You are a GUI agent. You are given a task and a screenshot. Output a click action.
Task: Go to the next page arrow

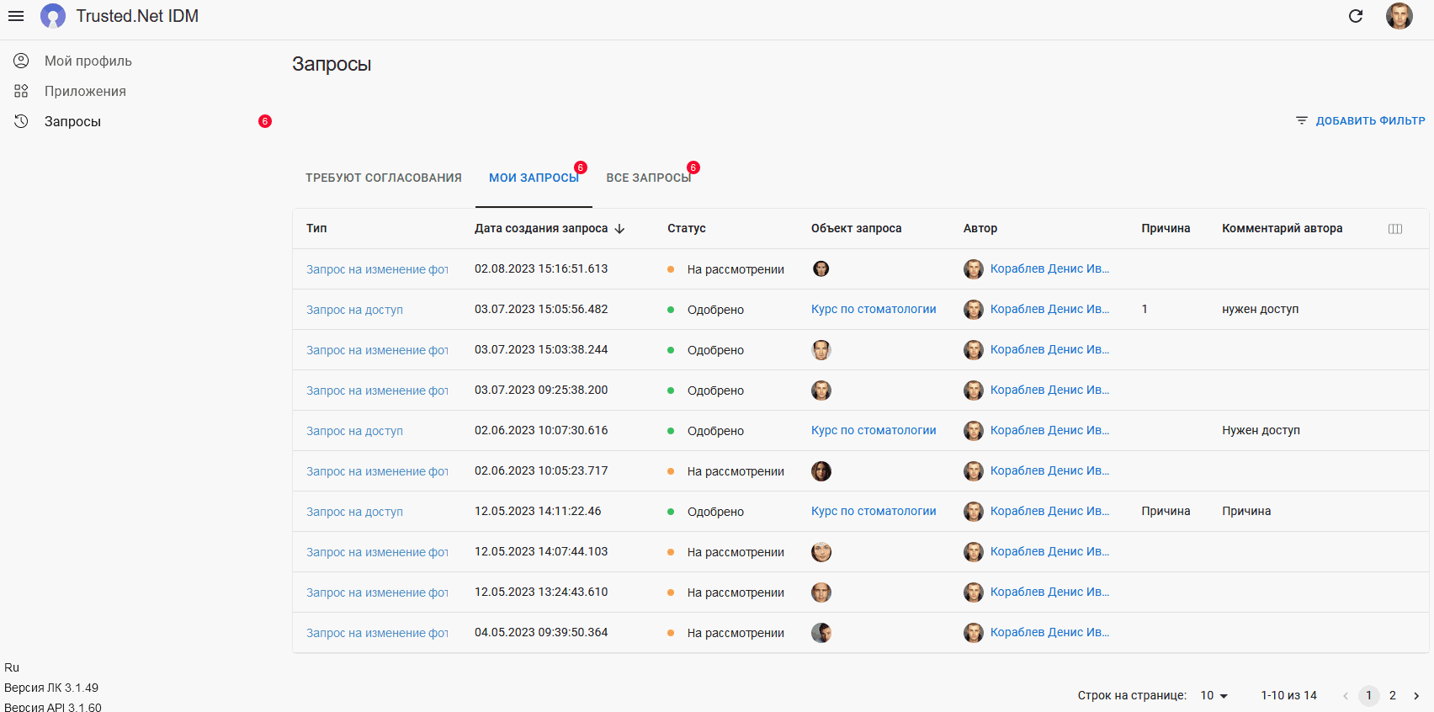click(1416, 696)
